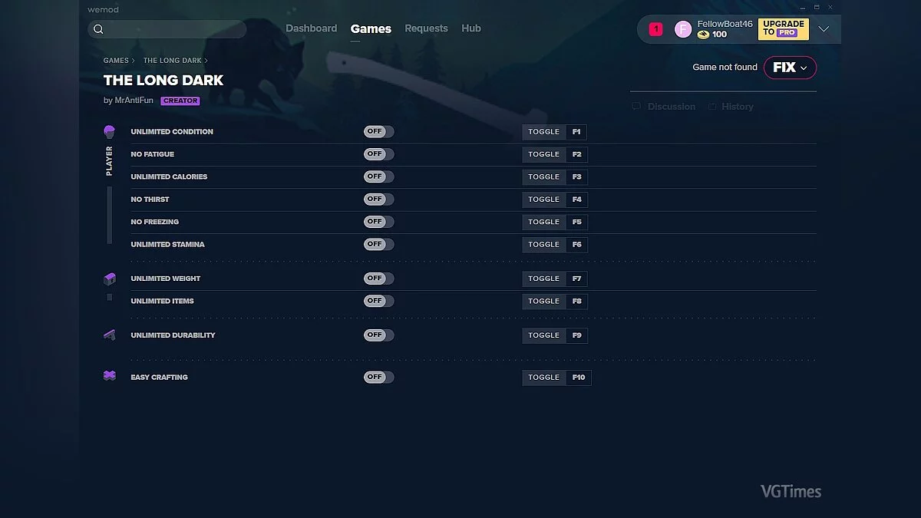Click the Discussion speech bubble icon

(x=636, y=106)
